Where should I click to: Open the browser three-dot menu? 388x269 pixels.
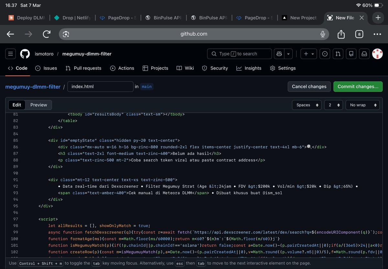point(377,34)
